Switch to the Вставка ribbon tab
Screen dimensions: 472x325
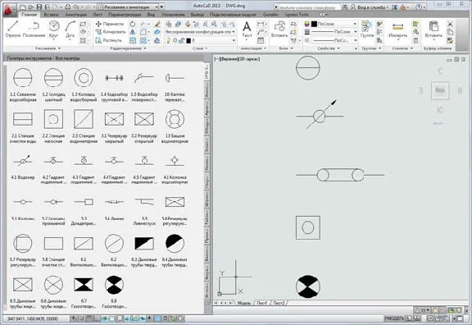[x=51, y=14]
